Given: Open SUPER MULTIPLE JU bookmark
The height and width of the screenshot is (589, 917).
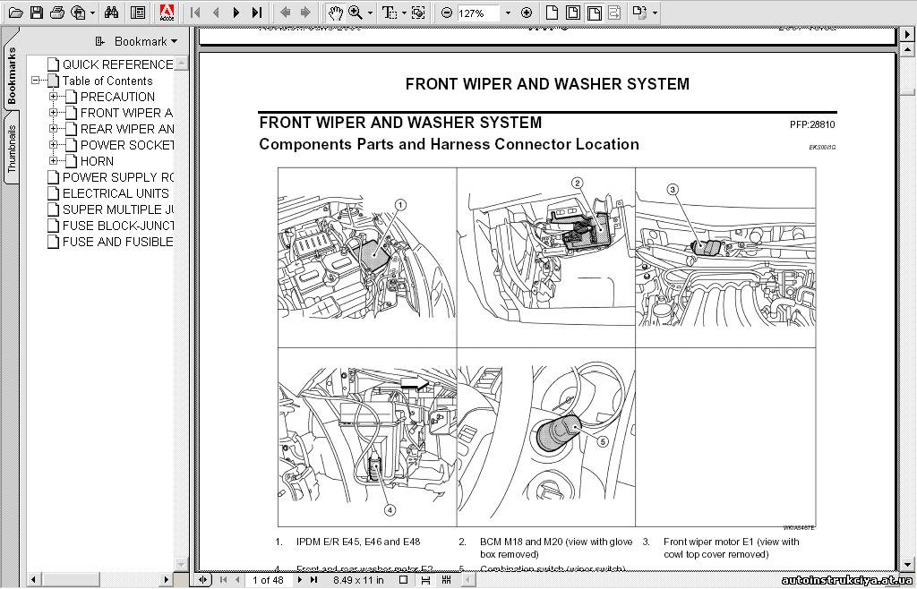Looking at the screenshot, I should (118, 209).
